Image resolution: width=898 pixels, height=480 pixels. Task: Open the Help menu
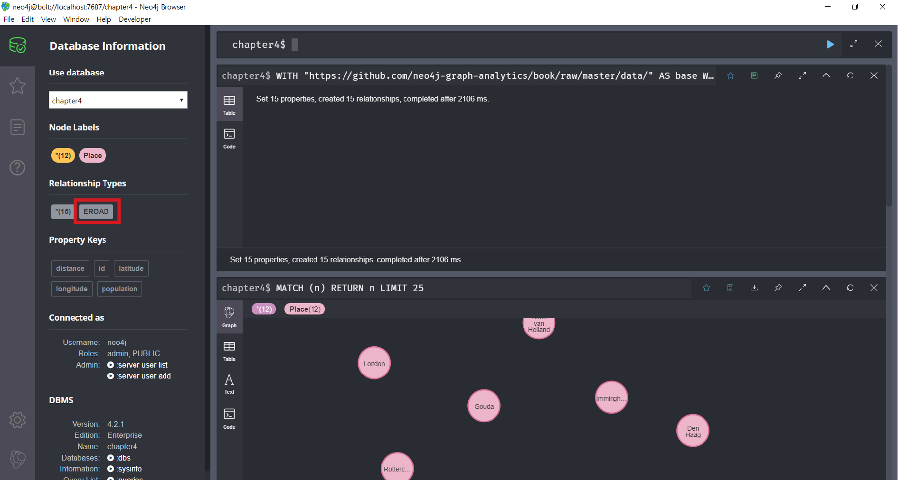point(104,19)
